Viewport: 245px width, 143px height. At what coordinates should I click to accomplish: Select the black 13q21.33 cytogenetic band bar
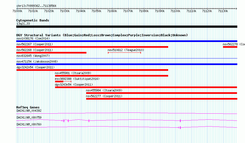[127, 27]
